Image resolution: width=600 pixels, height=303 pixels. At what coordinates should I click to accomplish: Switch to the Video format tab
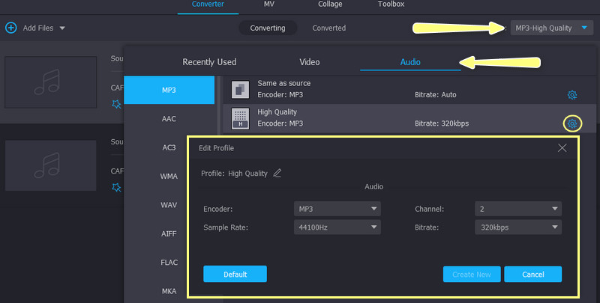(309, 62)
